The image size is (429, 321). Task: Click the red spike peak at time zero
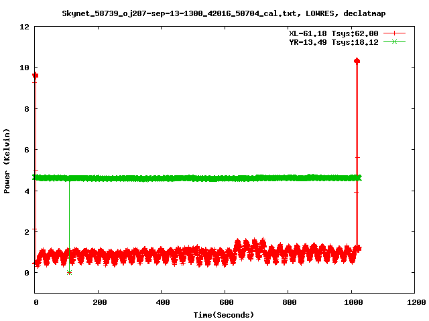coord(35,76)
